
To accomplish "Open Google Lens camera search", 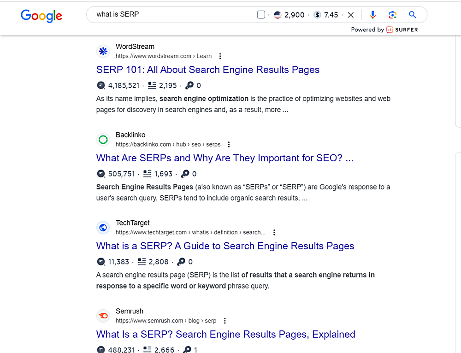I will 392,14.
